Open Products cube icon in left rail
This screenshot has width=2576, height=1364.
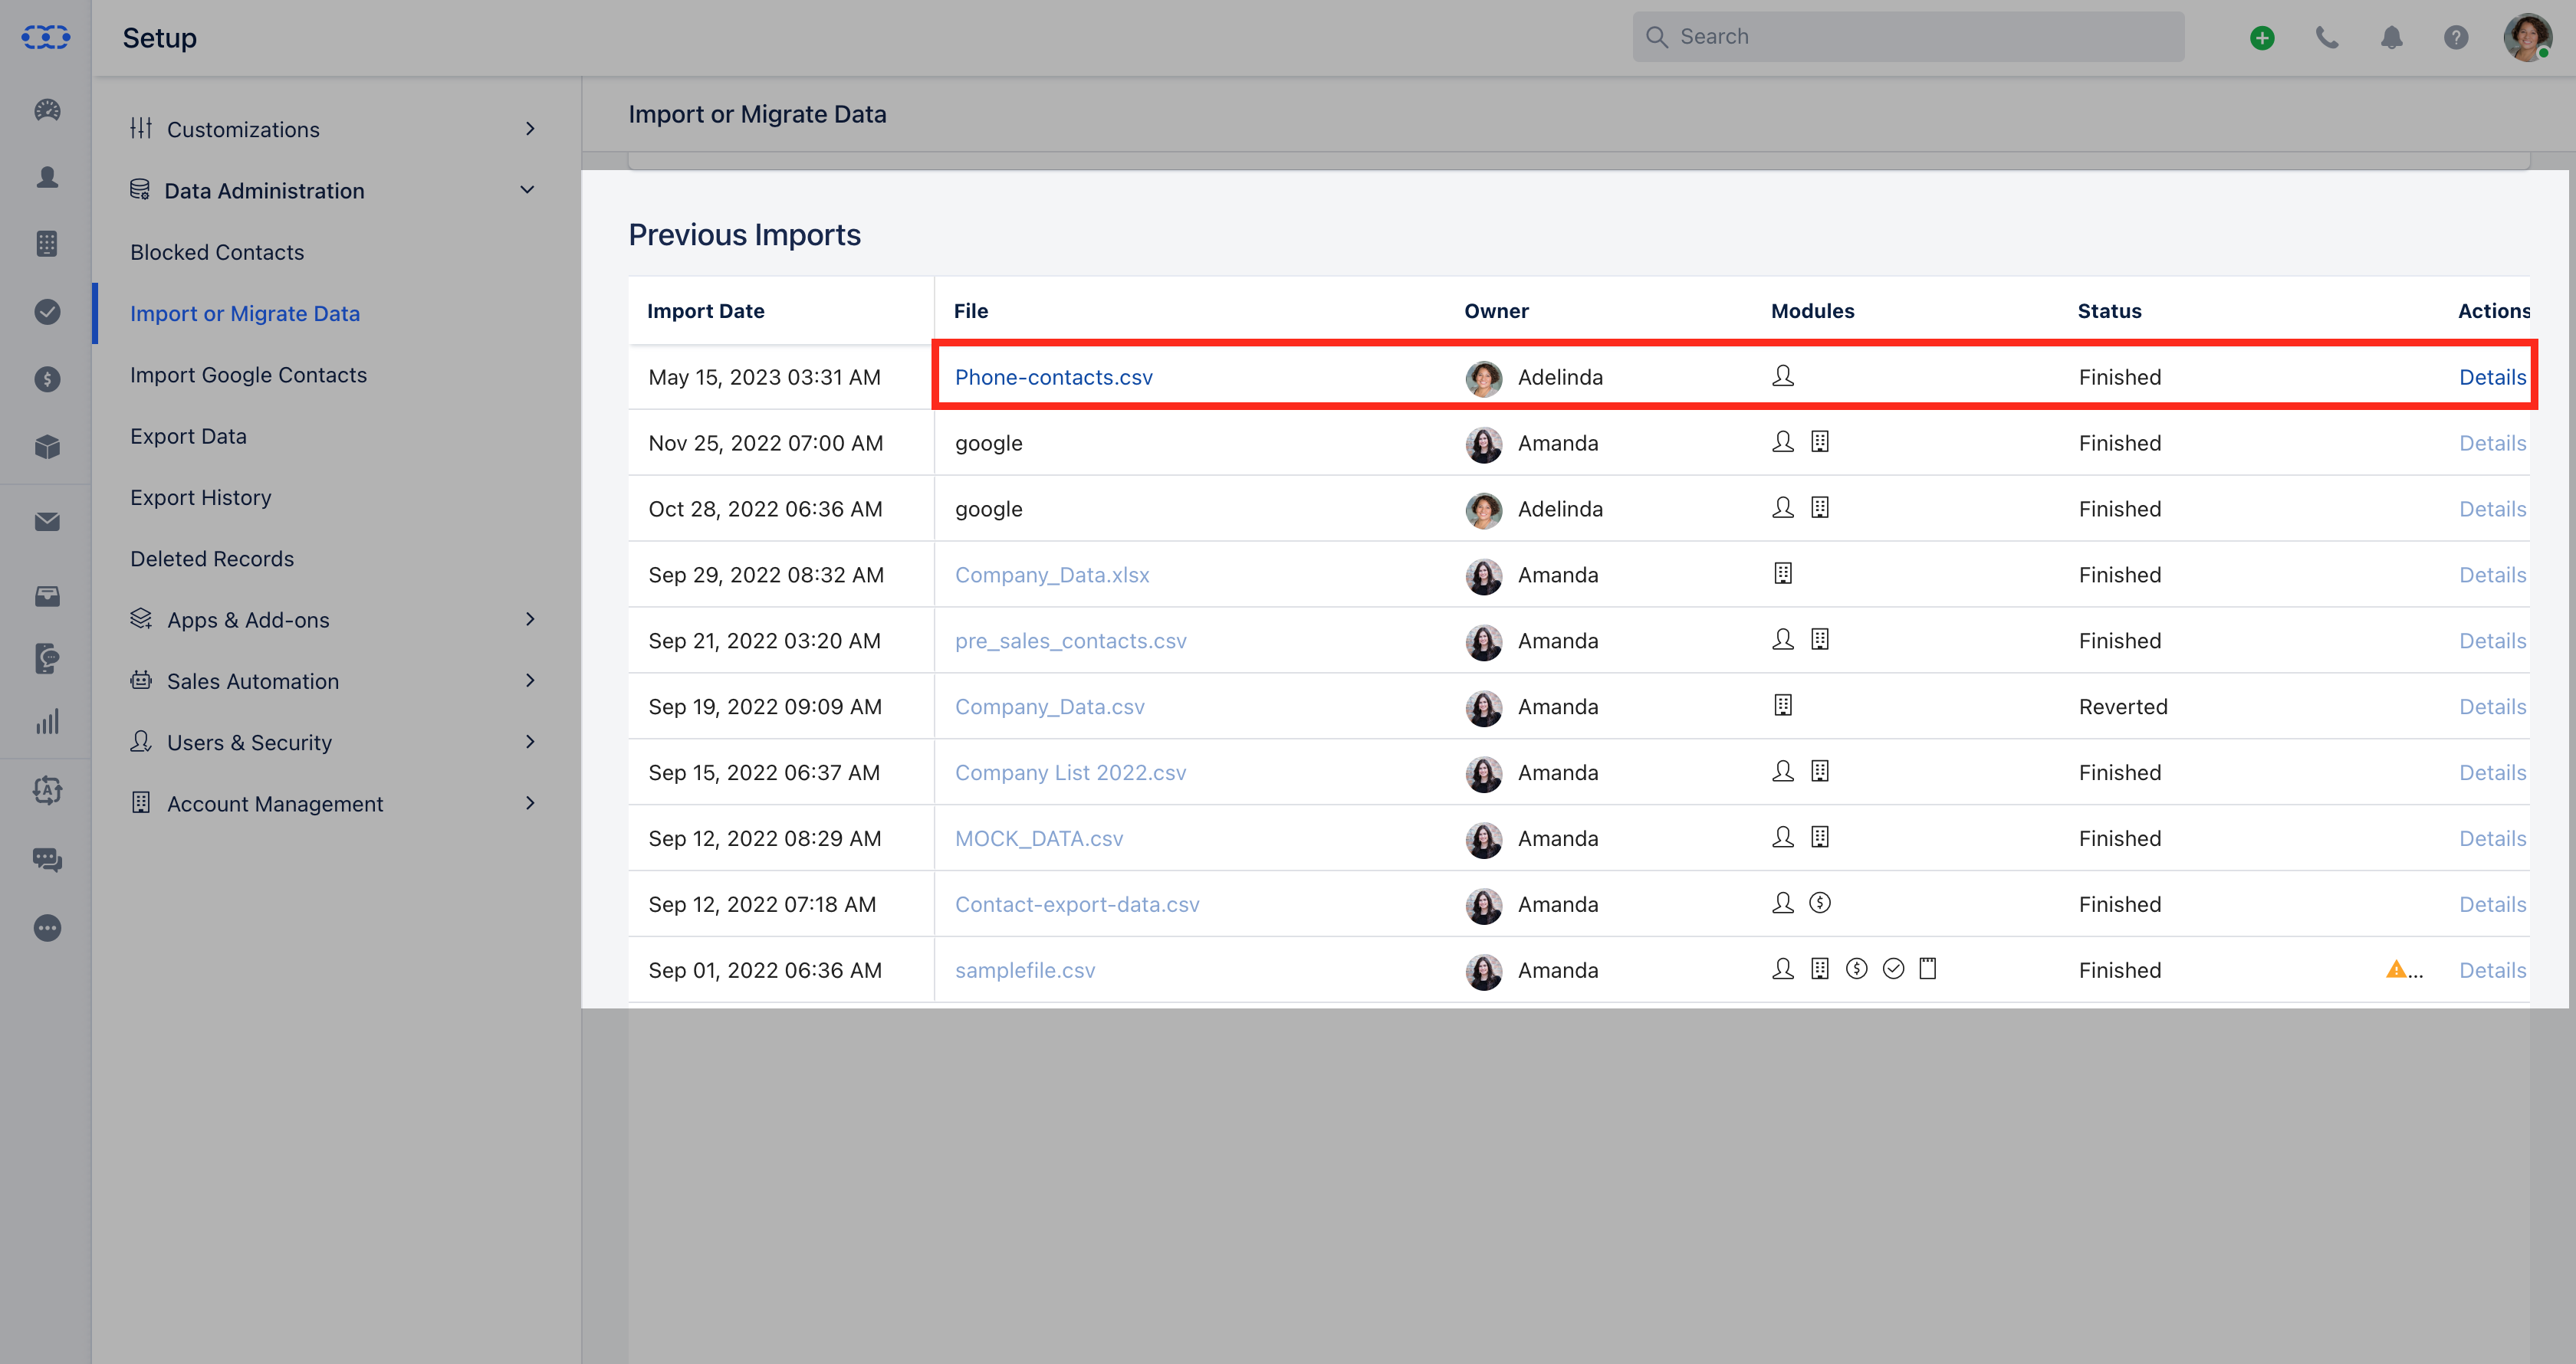pyautogui.click(x=47, y=447)
